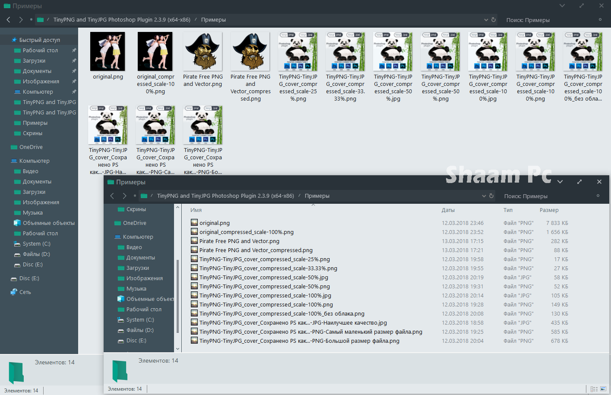
Task: Refresh the front Примеры window
Action: [x=491, y=196]
